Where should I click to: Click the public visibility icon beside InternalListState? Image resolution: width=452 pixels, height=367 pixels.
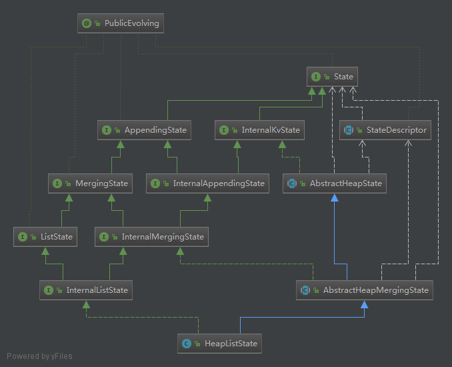click(x=59, y=290)
